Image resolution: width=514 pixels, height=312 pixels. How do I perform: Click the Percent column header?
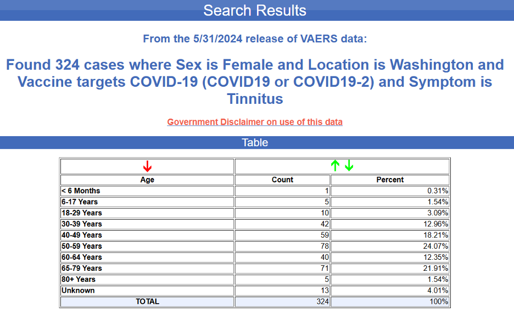click(x=390, y=180)
